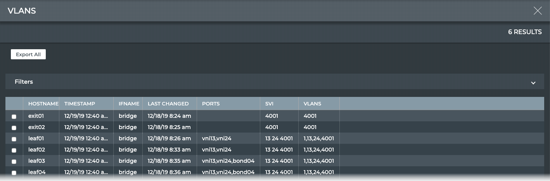Click the Export All button
The image size is (550, 181).
(28, 55)
